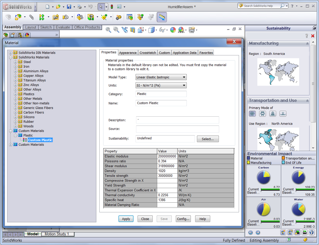
Task: Click the Rebuild traffic light icon
Action: click(112, 7)
